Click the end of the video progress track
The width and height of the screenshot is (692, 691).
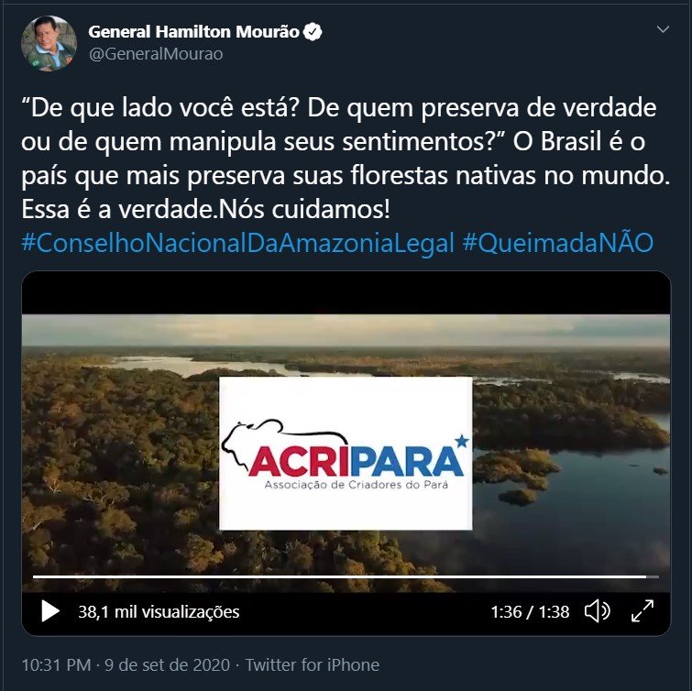coord(657,576)
